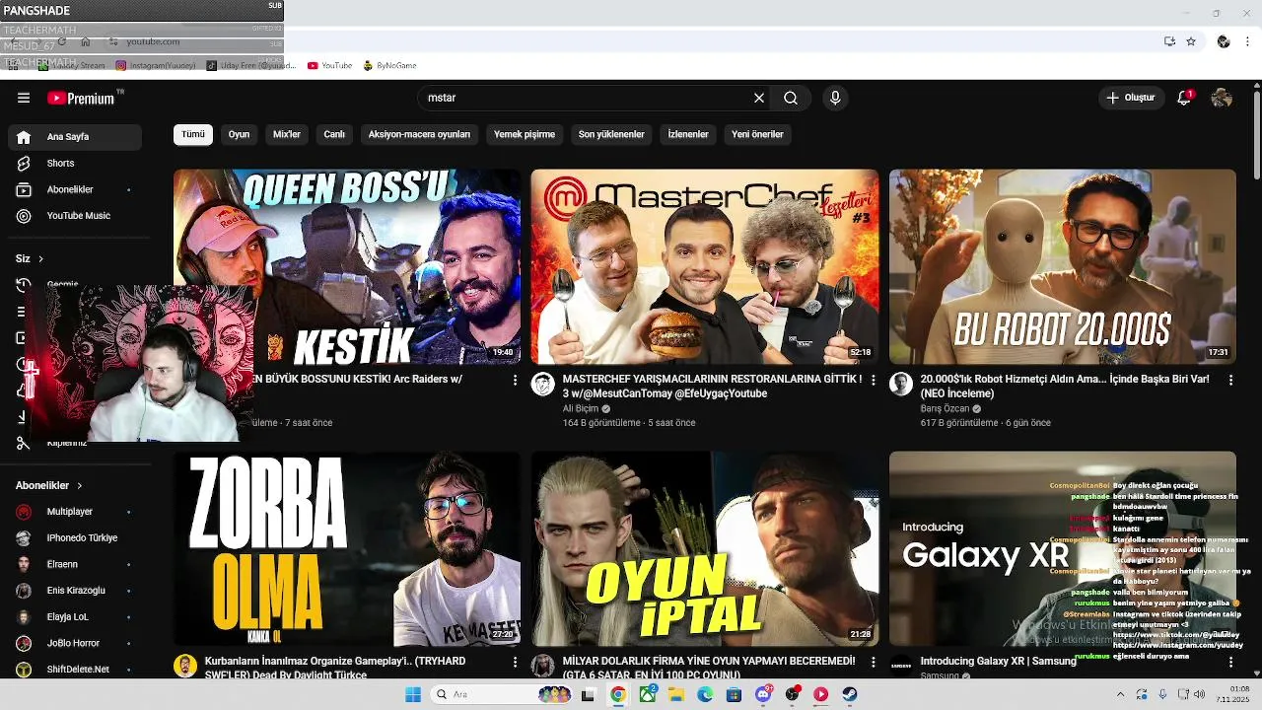
Task: Click the taskbar Ara search box
Action: [x=503, y=694]
